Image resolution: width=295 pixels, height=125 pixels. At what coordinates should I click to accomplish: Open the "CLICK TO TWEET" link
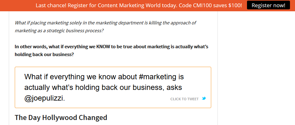tap(185, 99)
